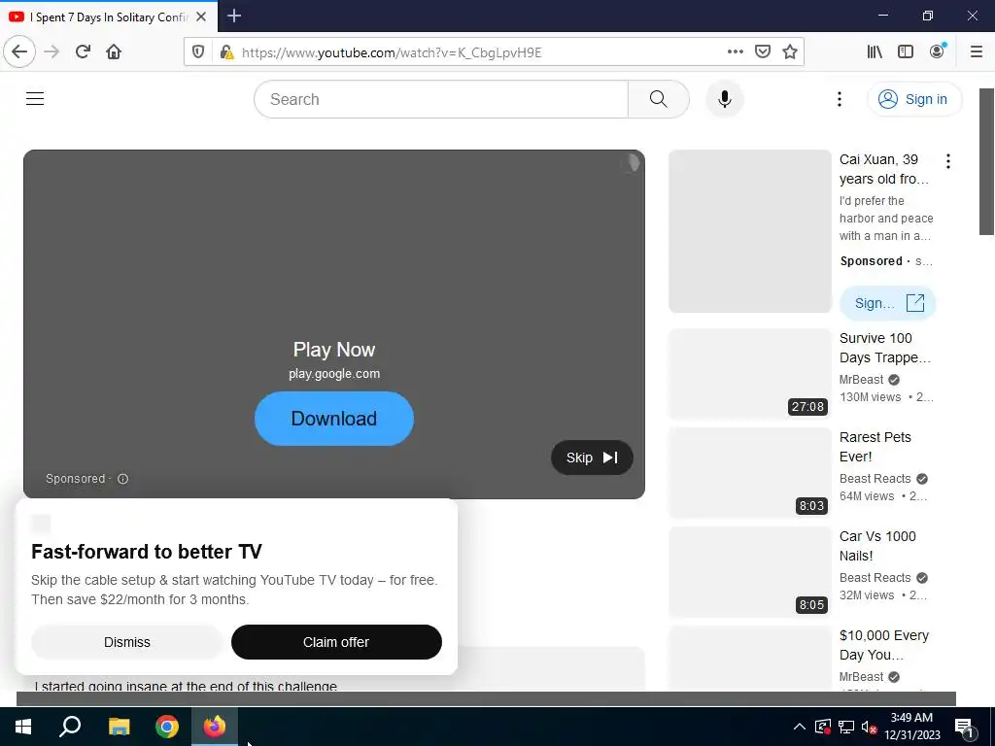The width and height of the screenshot is (995, 746).
Task: Dismiss the YouTube TV offer
Action: (127, 642)
